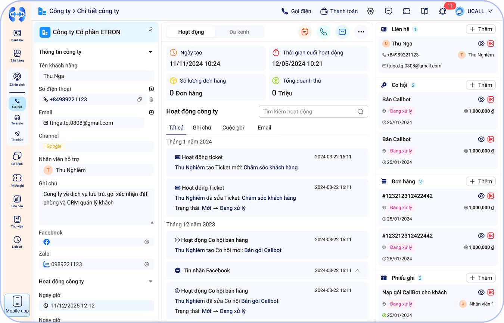Click the Mobile app button
504x323 pixels.
coord(17,305)
